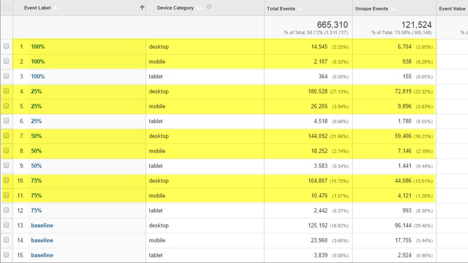The height and width of the screenshot is (263, 468).
Task: Check the box for row 14 baseline mobile
Action: click(6, 240)
